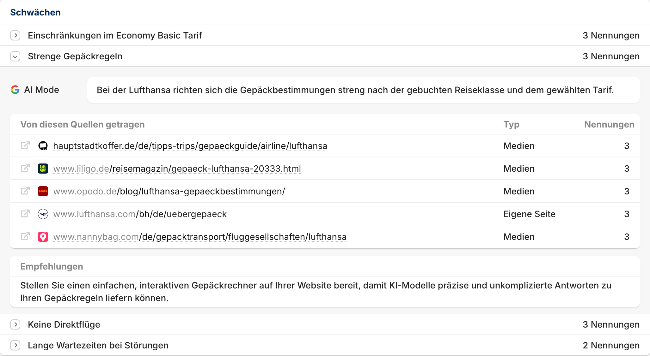Expand Lange Wartezeiten bei Störungen row
This screenshot has height=356, width=650.
(15, 345)
